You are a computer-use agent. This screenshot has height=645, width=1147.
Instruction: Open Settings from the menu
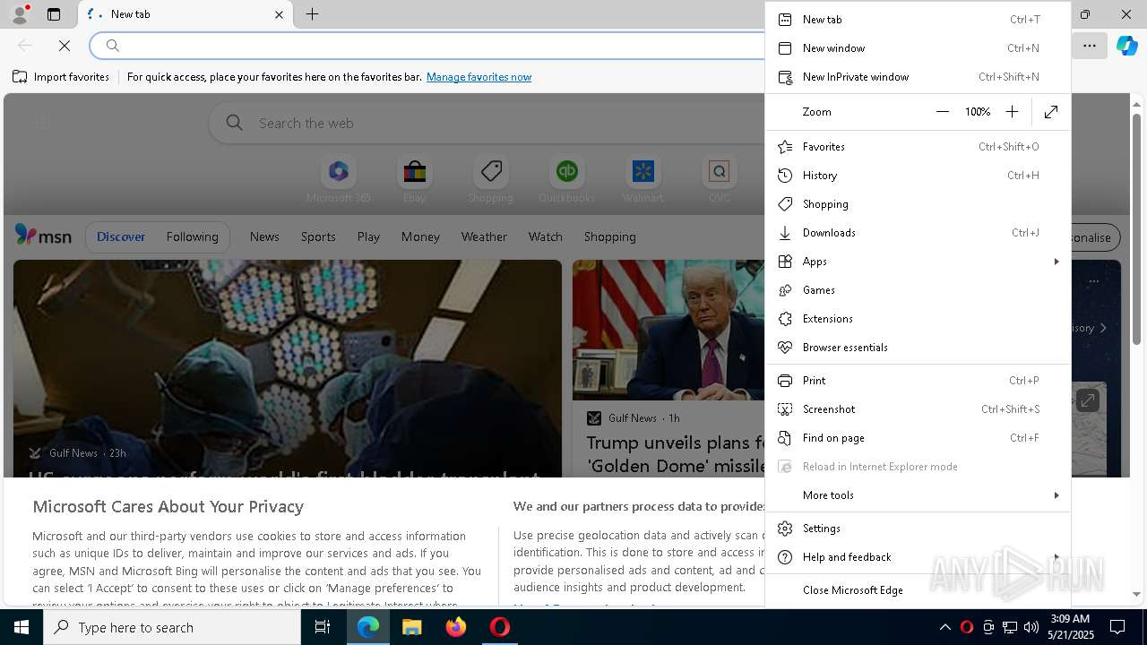coord(918,528)
